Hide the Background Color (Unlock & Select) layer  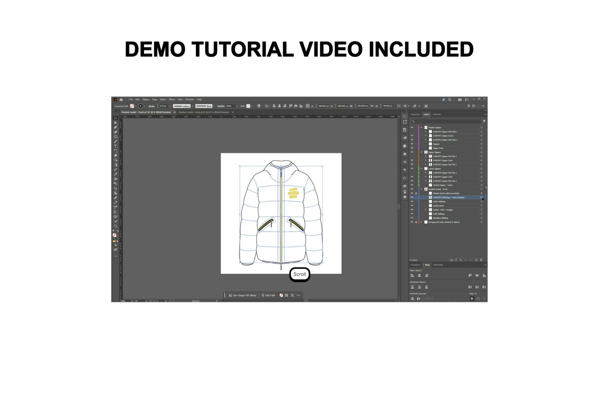[x=412, y=222]
